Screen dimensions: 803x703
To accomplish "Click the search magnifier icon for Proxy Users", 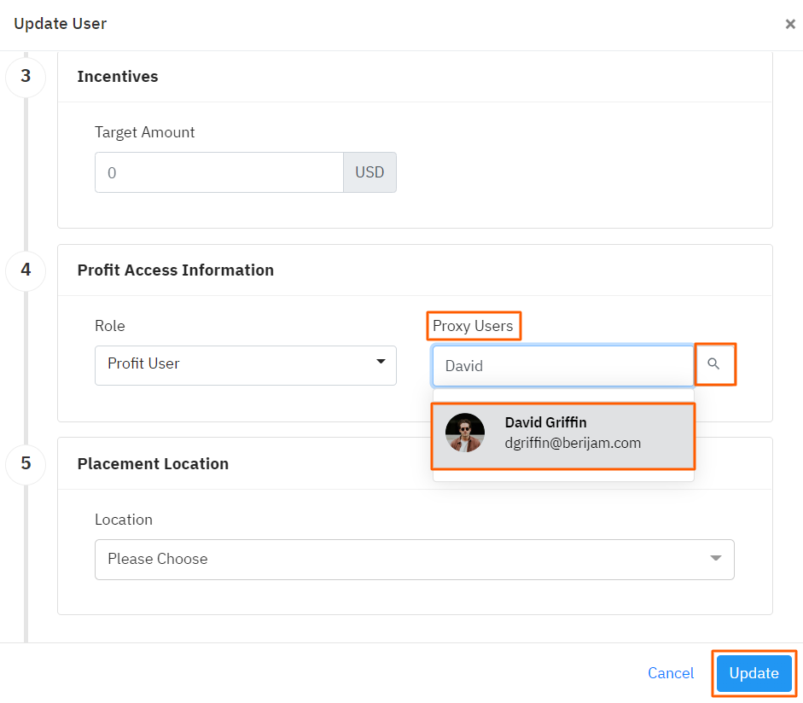I will 714,364.
